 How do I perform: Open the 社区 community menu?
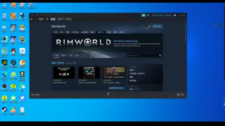click(53, 19)
